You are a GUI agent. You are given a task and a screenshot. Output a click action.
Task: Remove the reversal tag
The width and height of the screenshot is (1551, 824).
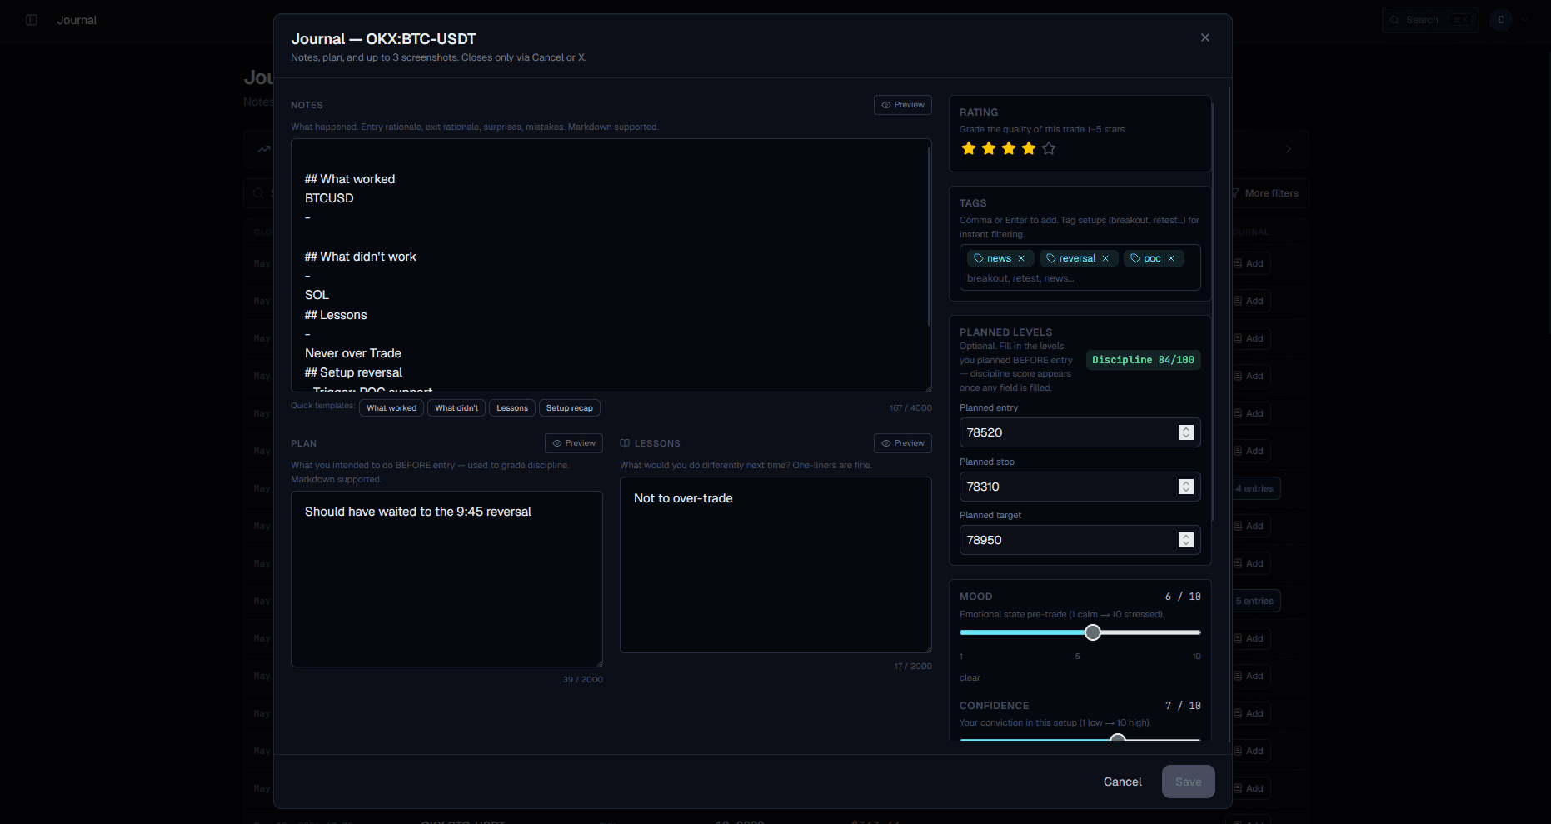pos(1105,258)
